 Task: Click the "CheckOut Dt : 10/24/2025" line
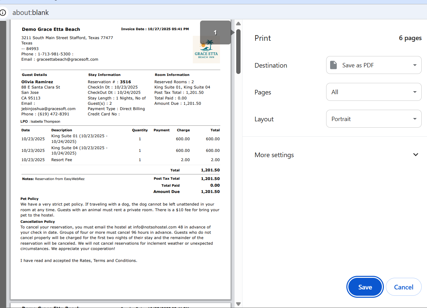click(114, 92)
